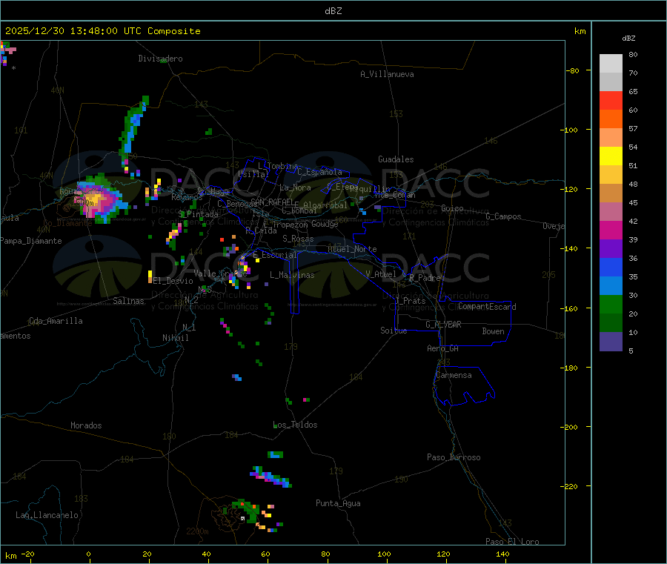Click the red 60-65 dBZ color swatch
This screenshot has width=667, height=564.
(611, 100)
